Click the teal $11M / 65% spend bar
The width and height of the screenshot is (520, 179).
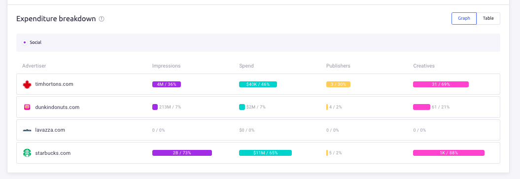point(265,153)
